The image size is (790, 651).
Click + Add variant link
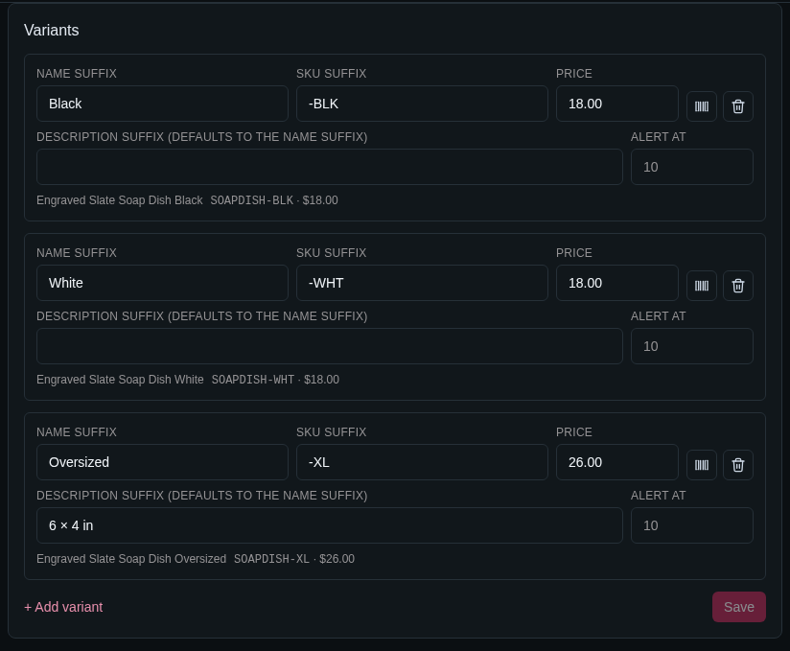(63, 607)
